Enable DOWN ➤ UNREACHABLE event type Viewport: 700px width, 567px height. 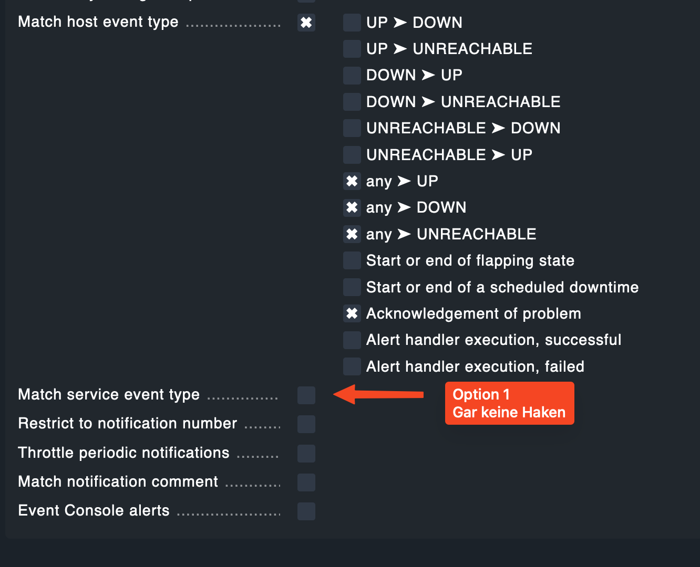[352, 102]
